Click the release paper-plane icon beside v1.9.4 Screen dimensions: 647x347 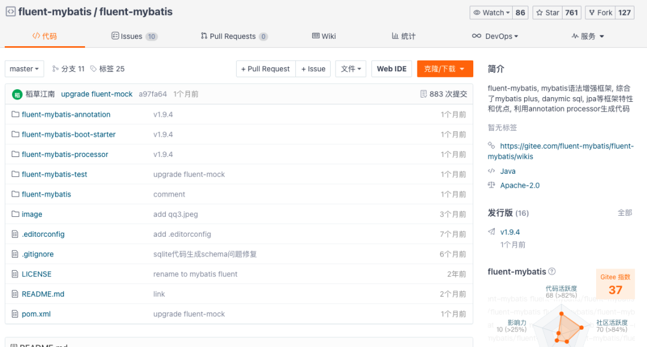pyautogui.click(x=491, y=231)
